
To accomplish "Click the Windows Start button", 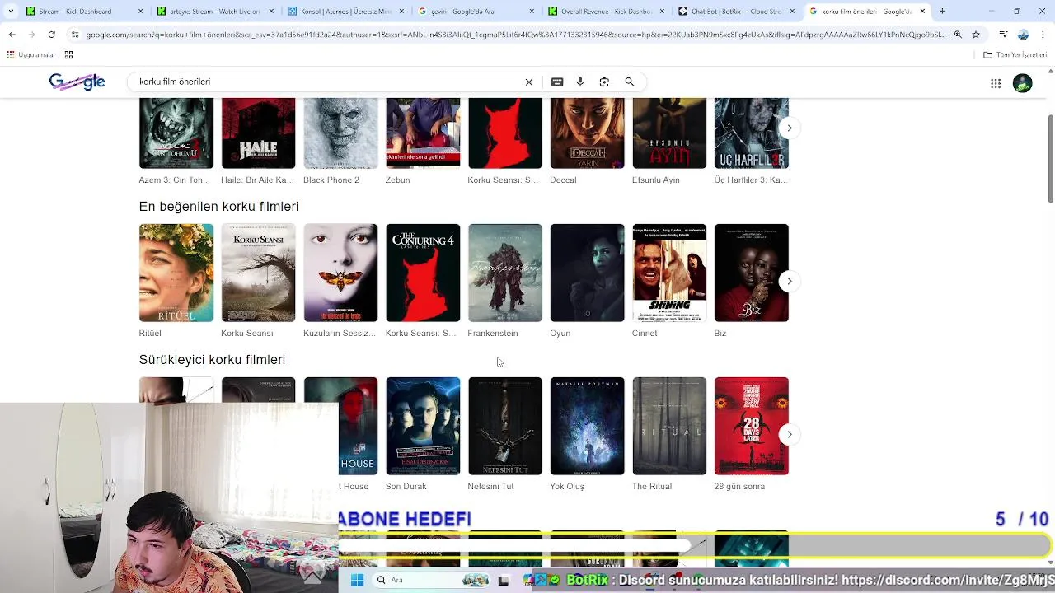I will 357,580.
